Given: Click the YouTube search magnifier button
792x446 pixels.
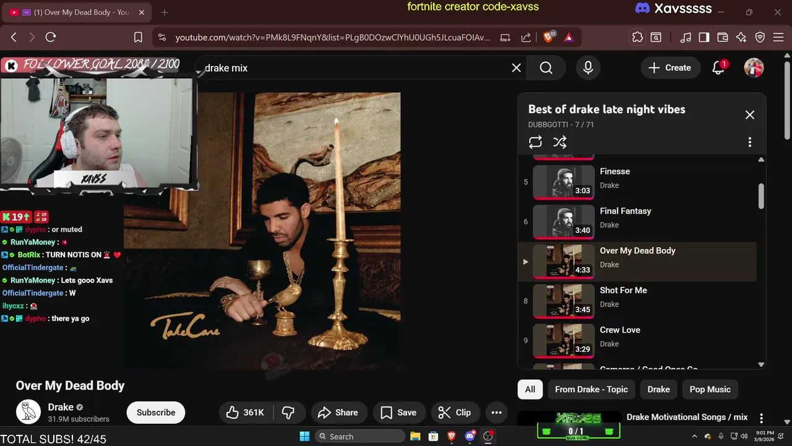Looking at the screenshot, I should tap(546, 68).
